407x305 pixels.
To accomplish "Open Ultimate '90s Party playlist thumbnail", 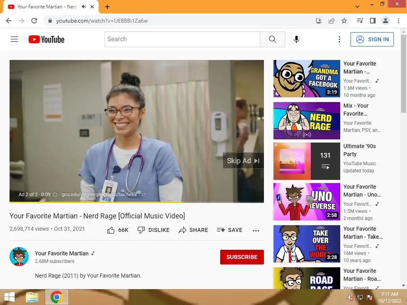I will click(x=306, y=161).
